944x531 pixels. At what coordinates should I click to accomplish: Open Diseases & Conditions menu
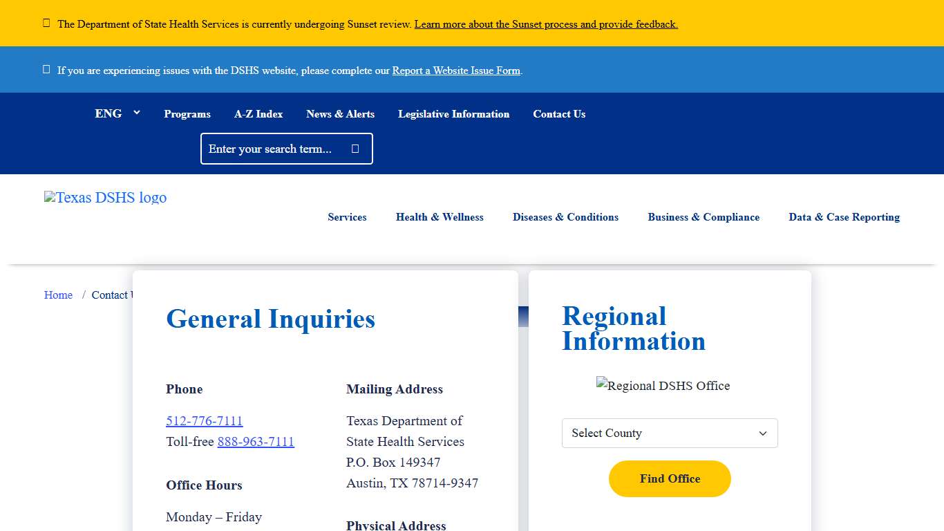565,217
